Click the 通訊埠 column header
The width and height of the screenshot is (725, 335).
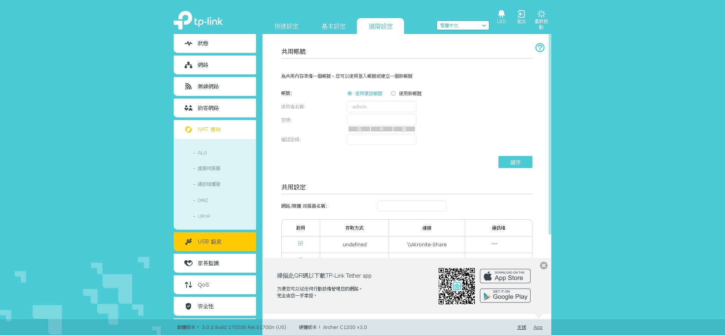[x=498, y=228]
